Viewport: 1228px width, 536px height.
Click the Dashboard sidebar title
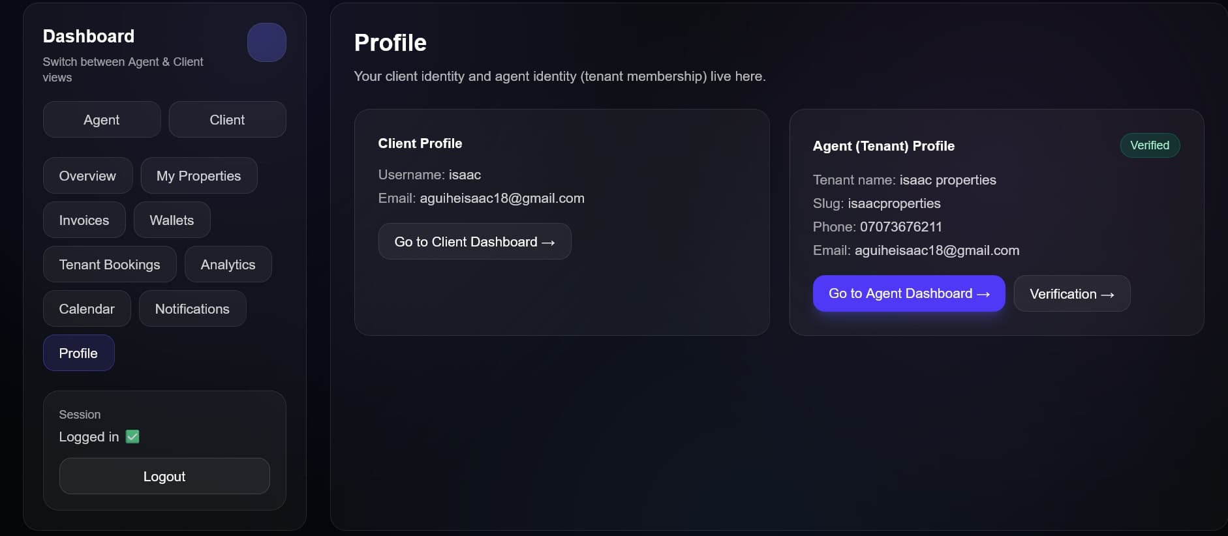tap(89, 36)
